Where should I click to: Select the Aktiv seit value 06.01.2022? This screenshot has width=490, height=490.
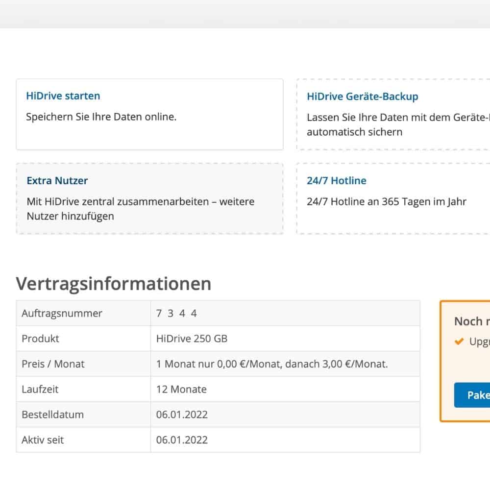pos(182,440)
